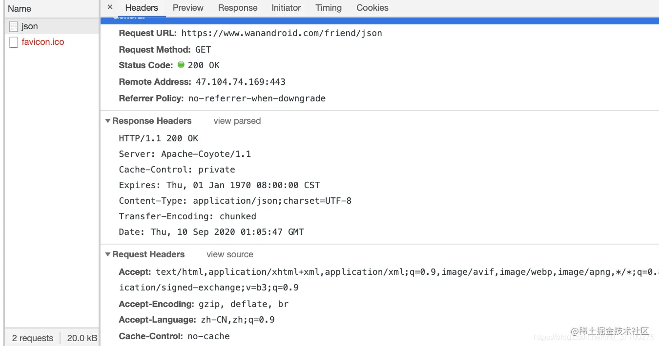This screenshot has width=659, height=346.
Task: Click the HTTP/1.1 200 OK line
Action: click(159, 138)
